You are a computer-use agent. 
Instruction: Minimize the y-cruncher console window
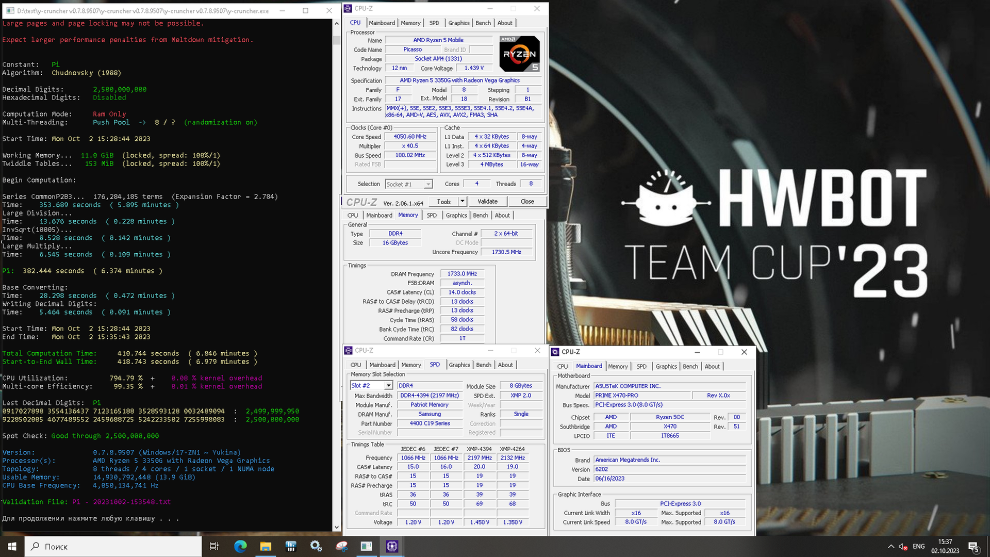pyautogui.click(x=282, y=10)
